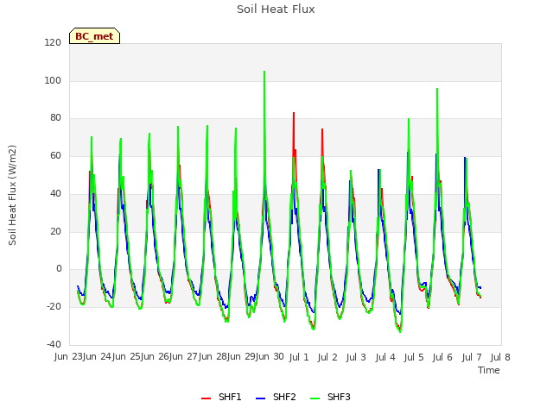Click the 80 y-axis tick label
Screen dimensions: 553x414
coord(55,118)
